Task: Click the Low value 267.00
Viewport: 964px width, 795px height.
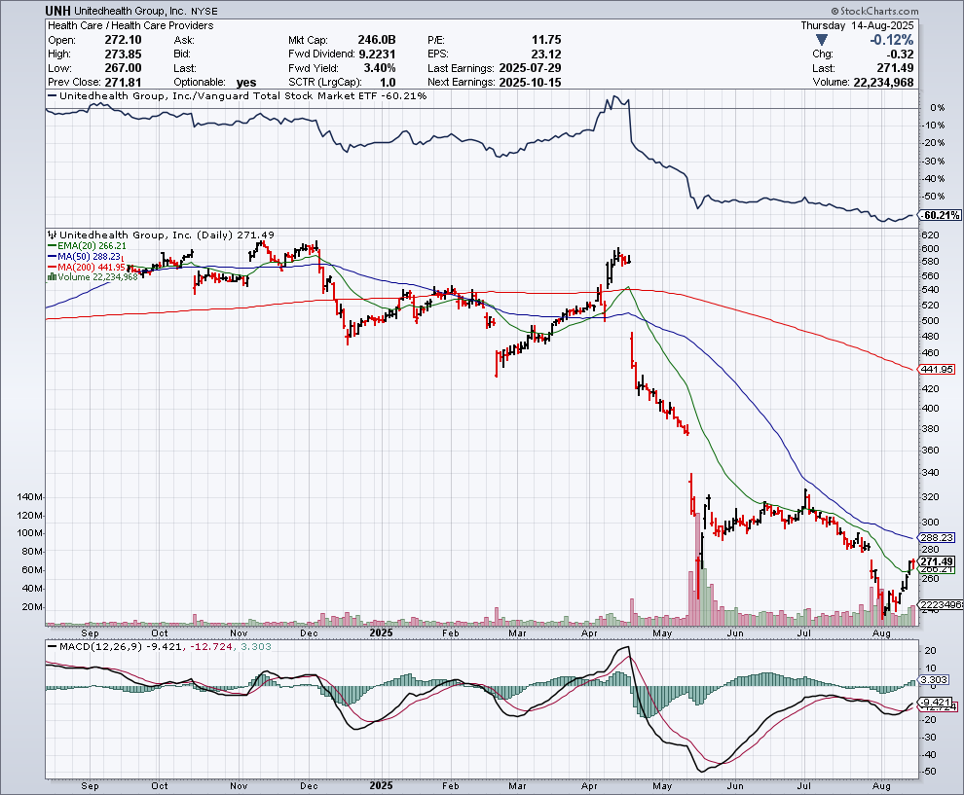Action: [123, 68]
